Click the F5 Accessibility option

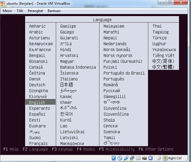click(x=117, y=149)
